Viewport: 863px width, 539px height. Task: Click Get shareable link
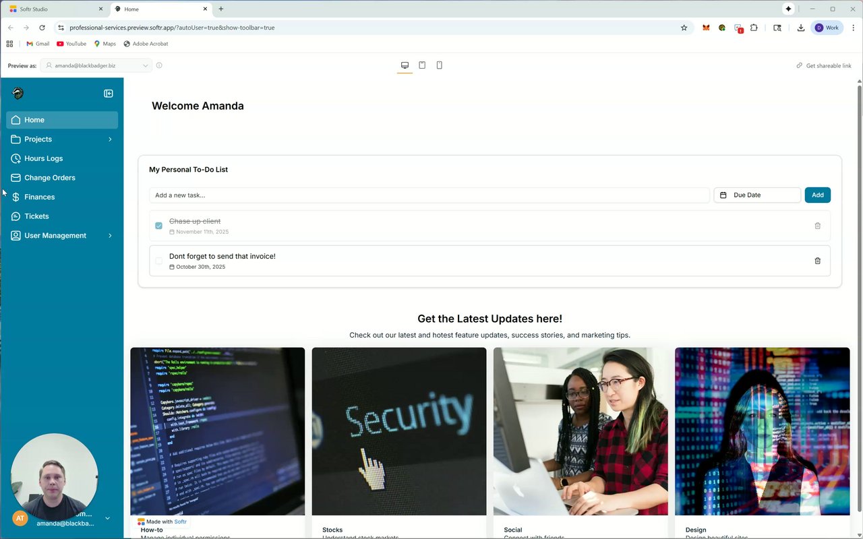[x=824, y=65]
